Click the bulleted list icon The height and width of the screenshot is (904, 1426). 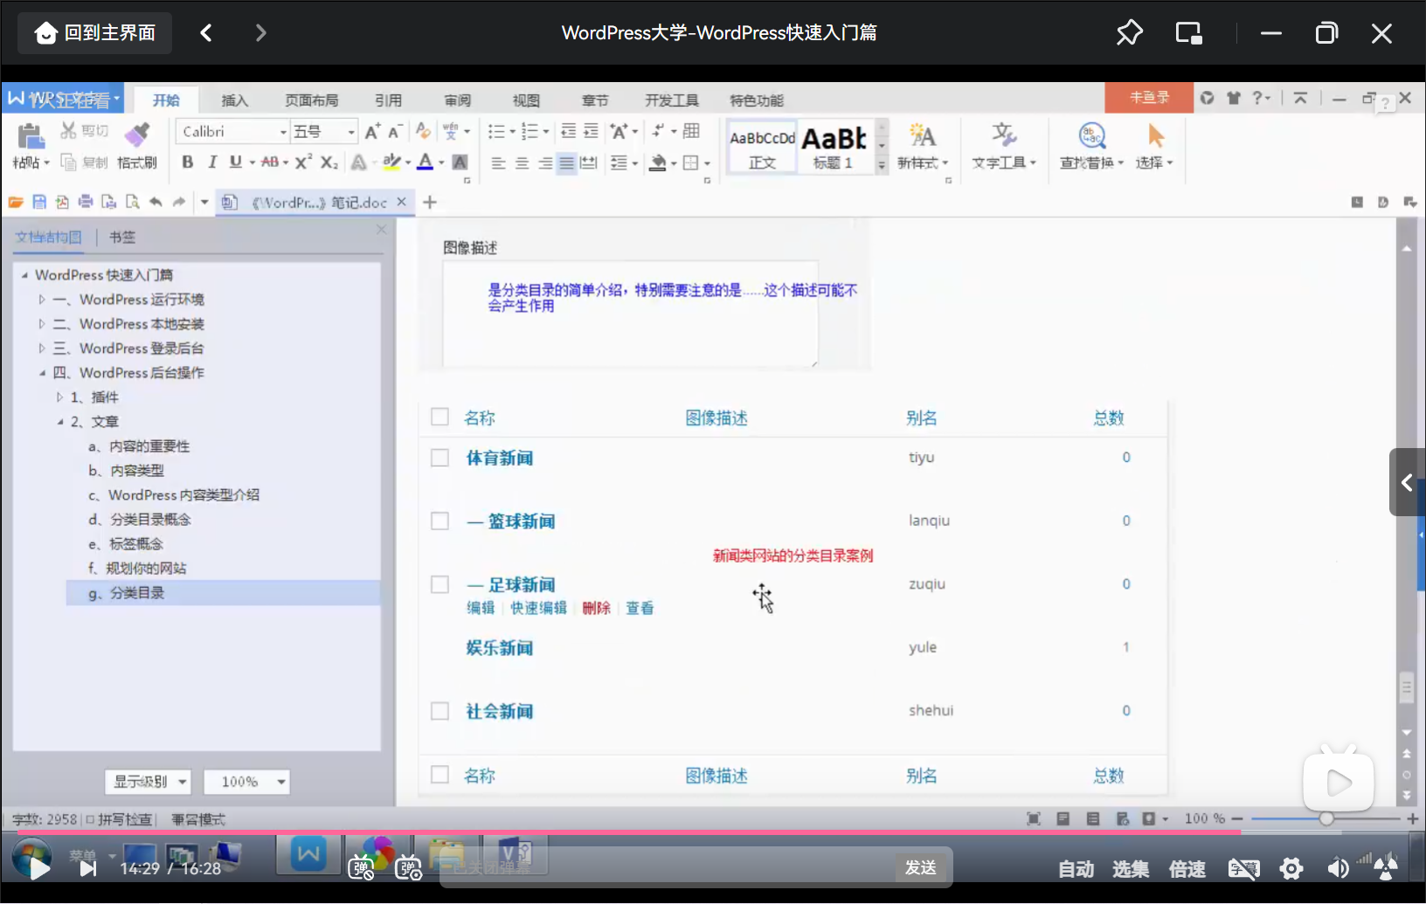coord(496,131)
